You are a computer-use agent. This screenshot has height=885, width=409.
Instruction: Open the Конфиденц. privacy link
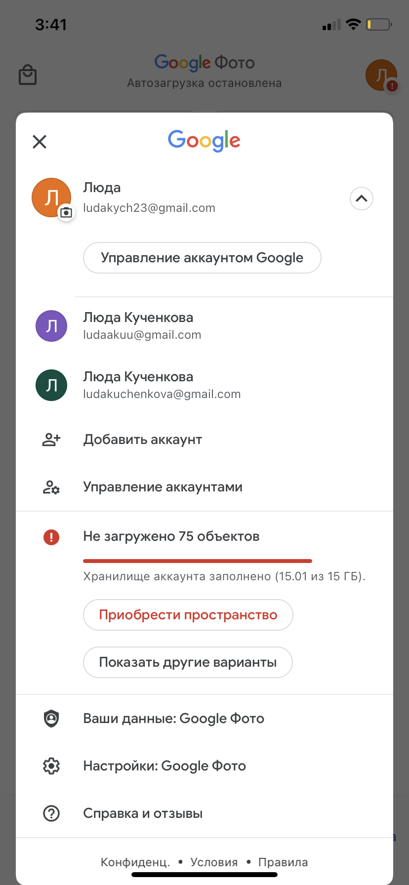click(x=135, y=862)
